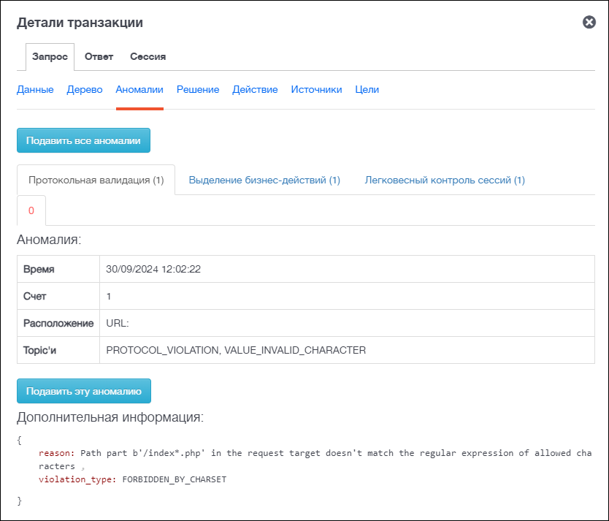
Task: Click the Аномалия: heading
Action: [49, 240]
